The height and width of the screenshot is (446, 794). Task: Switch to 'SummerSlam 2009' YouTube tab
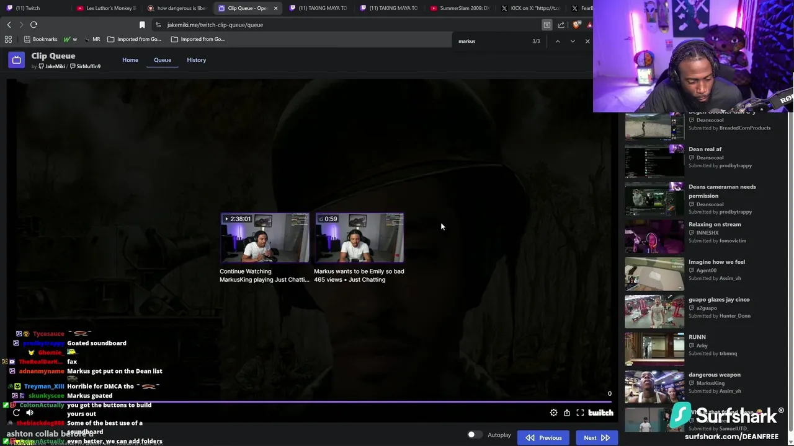(x=460, y=8)
